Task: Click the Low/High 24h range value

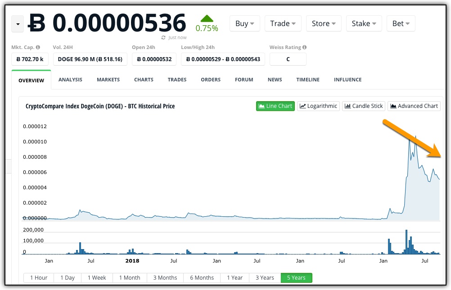Action: (x=223, y=59)
